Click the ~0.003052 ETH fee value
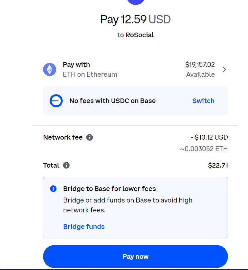This screenshot has width=248, height=270. click(204, 149)
